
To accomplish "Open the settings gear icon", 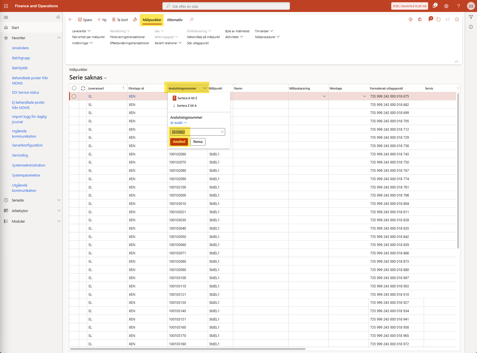I will 446,6.
